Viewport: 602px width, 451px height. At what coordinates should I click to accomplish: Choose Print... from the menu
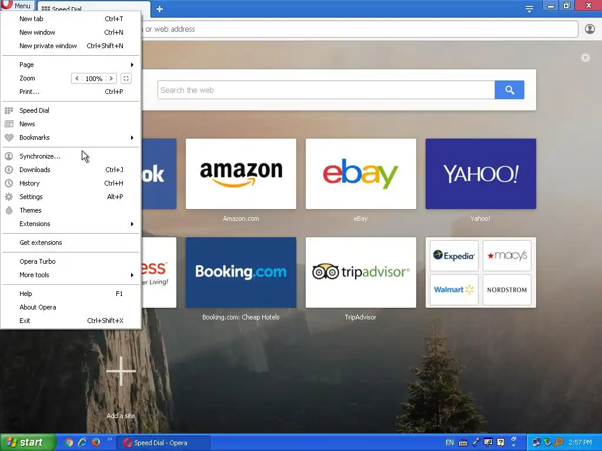click(x=71, y=91)
